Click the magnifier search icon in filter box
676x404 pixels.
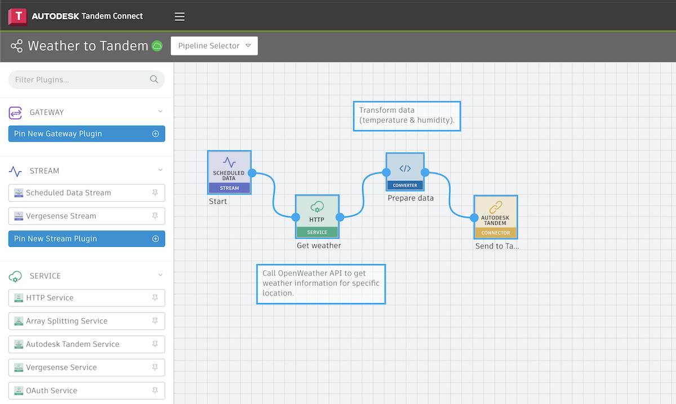[x=154, y=79]
